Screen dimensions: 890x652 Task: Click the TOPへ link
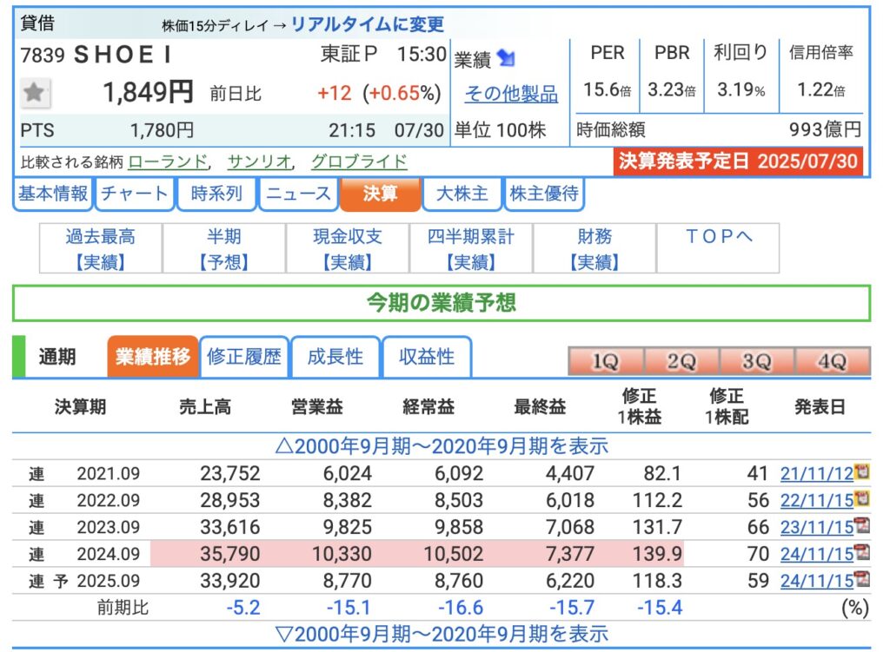click(x=718, y=236)
